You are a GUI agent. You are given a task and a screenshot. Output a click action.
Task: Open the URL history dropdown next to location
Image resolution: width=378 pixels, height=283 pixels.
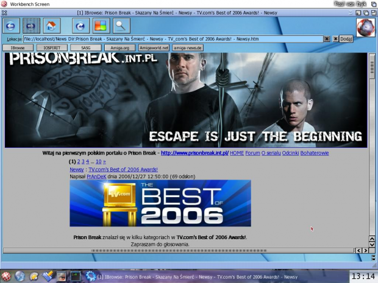click(x=327, y=39)
